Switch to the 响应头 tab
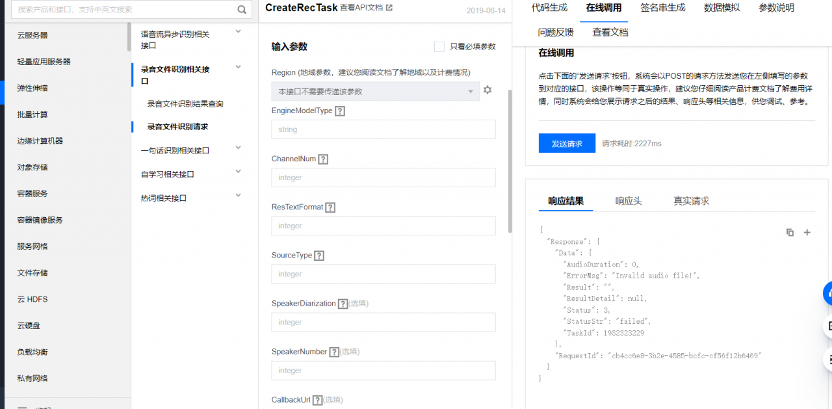832x409 pixels. 629,201
